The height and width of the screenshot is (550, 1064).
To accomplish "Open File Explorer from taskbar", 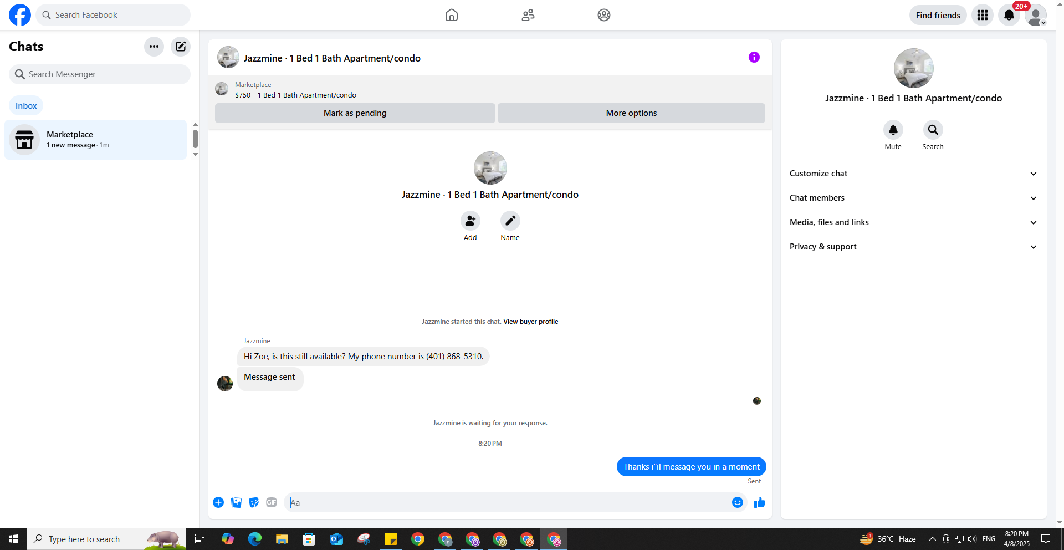I will (282, 539).
